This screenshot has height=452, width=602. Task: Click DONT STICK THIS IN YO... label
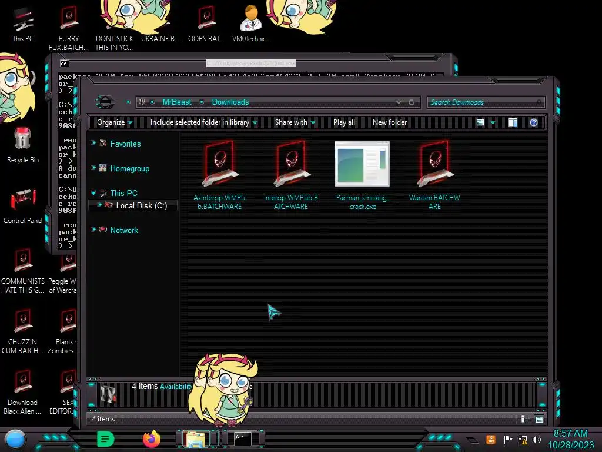(114, 43)
